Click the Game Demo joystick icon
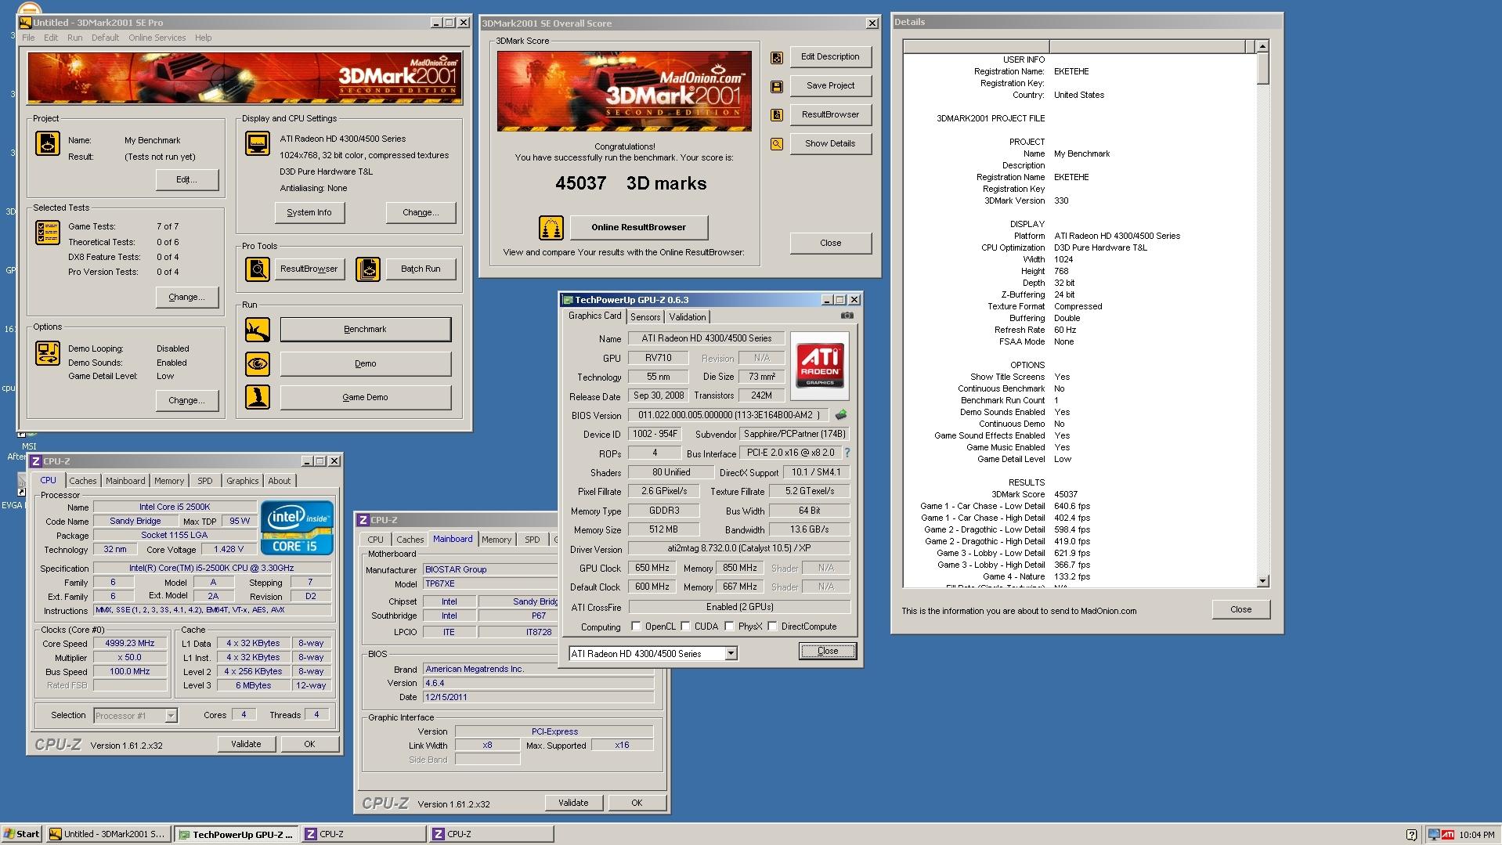 (258, 397)
